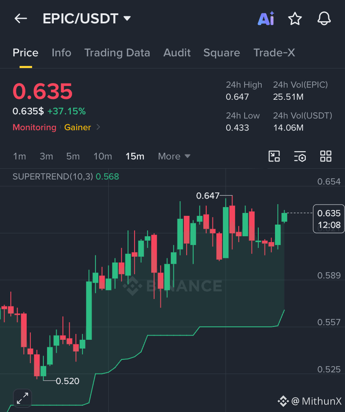Select the 10m chart interval

point(102,157)
